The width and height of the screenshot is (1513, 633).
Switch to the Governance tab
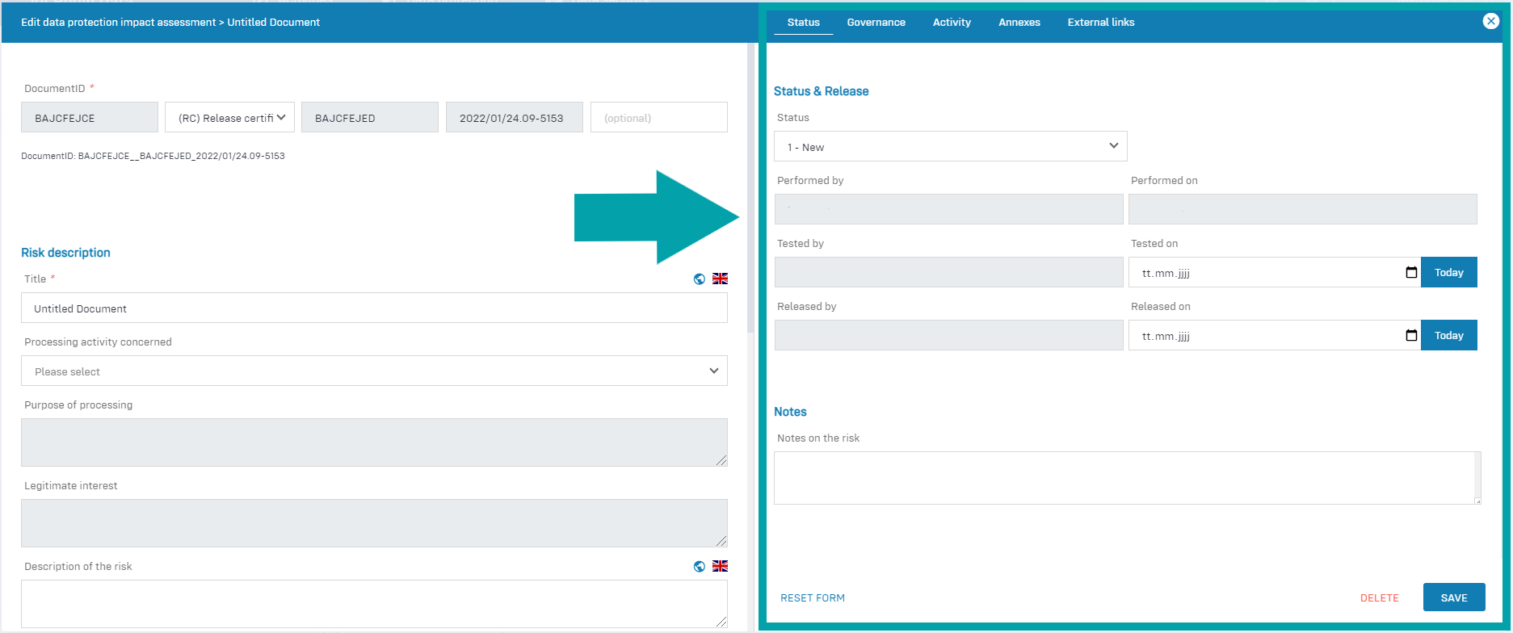pyautogui.click(x=876, y=23)
